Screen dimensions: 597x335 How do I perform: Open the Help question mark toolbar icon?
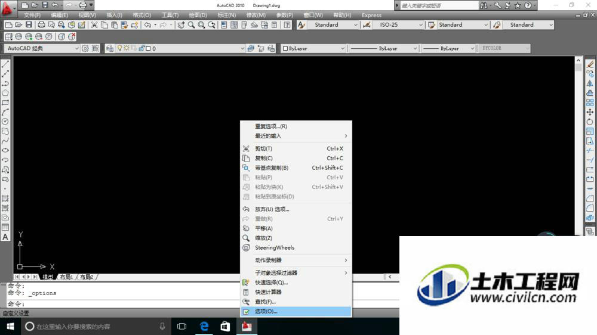click(x=287, y=25)
